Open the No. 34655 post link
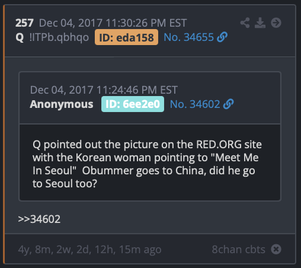This screenshot has height=268, width=301. (x=189, y=37)
